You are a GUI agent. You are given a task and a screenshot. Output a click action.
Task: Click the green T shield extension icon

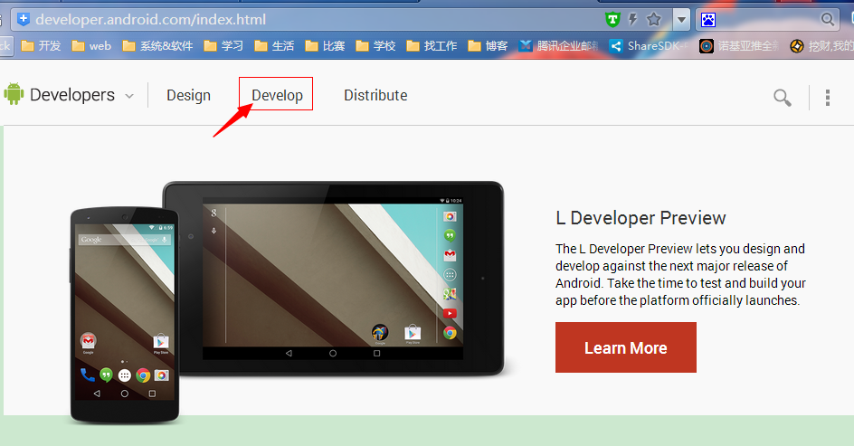tap(612, 20)
